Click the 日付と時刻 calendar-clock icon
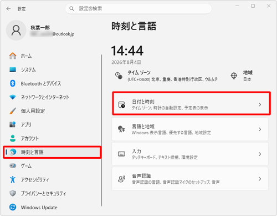Screen dimensions: 277x216 pos(121,104)
